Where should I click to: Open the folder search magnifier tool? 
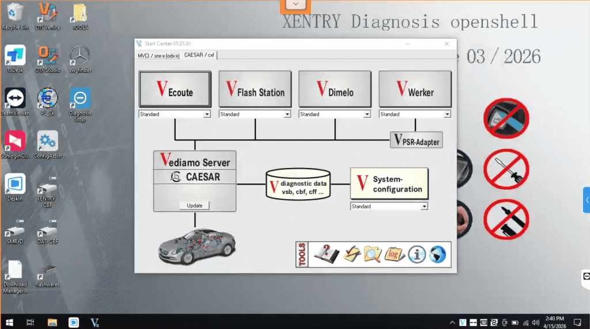(x=373, y=254)
